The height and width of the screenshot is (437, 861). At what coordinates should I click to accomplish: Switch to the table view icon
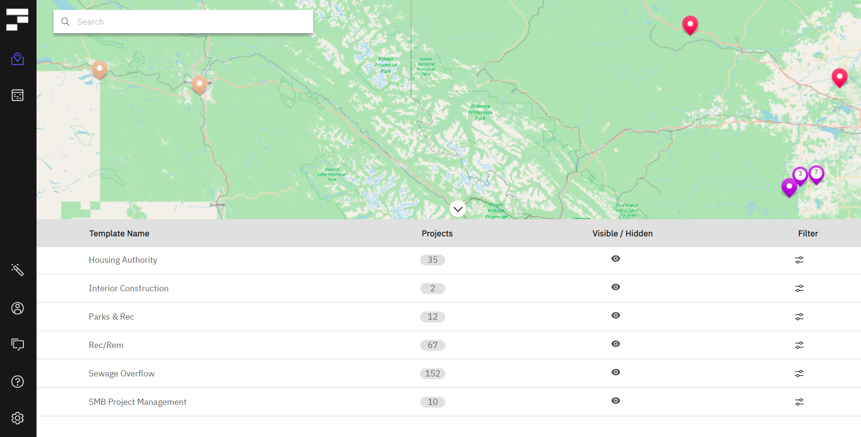click(x=18, y=95)
